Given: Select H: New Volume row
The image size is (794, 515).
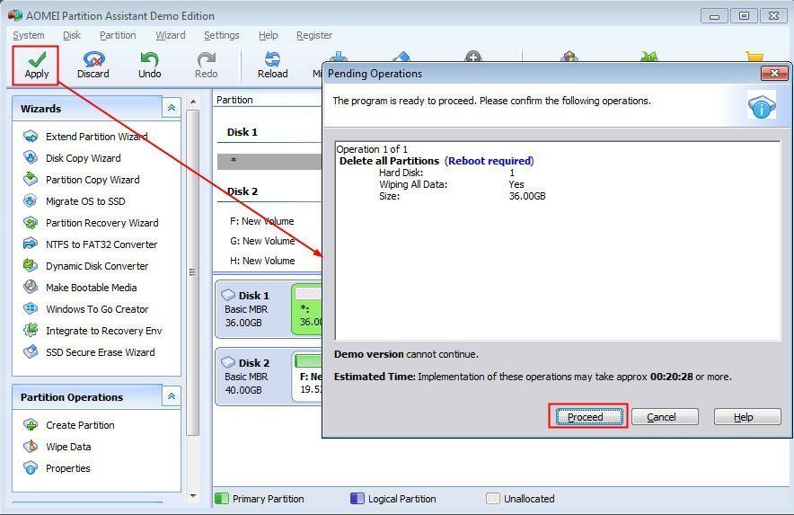Looking at the screenshot, I should (x=269, y=261).
